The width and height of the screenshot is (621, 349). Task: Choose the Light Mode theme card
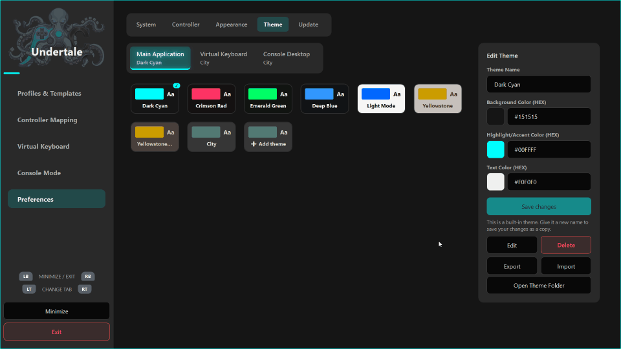point(382,98)
